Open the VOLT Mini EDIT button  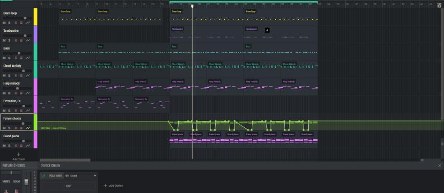[68, 186]
